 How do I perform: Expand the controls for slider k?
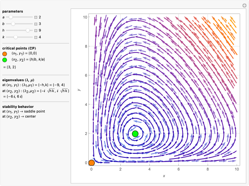[x=36, y=37]
